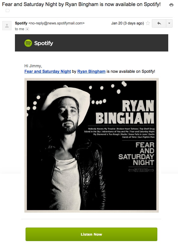Click the sender name Spotify
Screen dimensions: 178x250
pos(21,23)
